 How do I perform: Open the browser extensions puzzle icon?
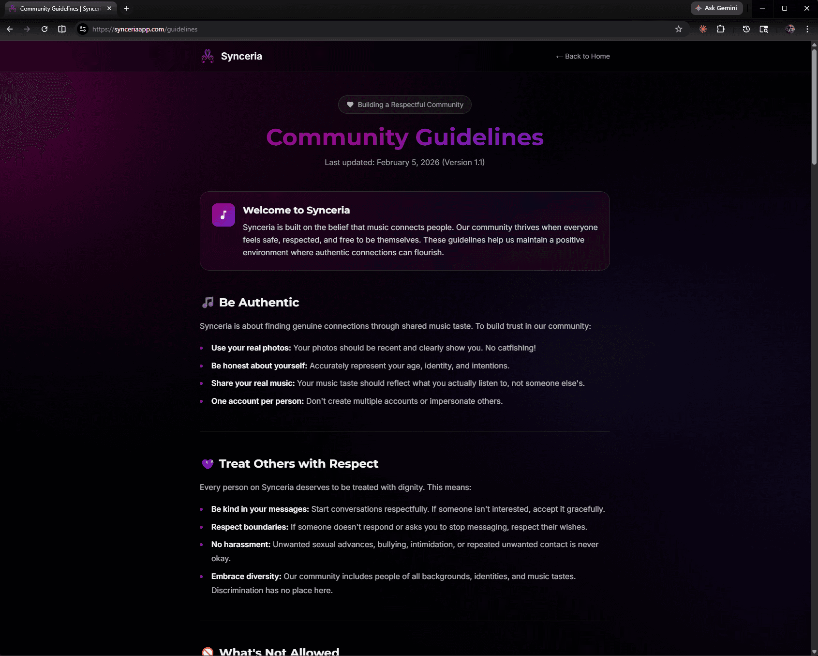click(721, 29)
